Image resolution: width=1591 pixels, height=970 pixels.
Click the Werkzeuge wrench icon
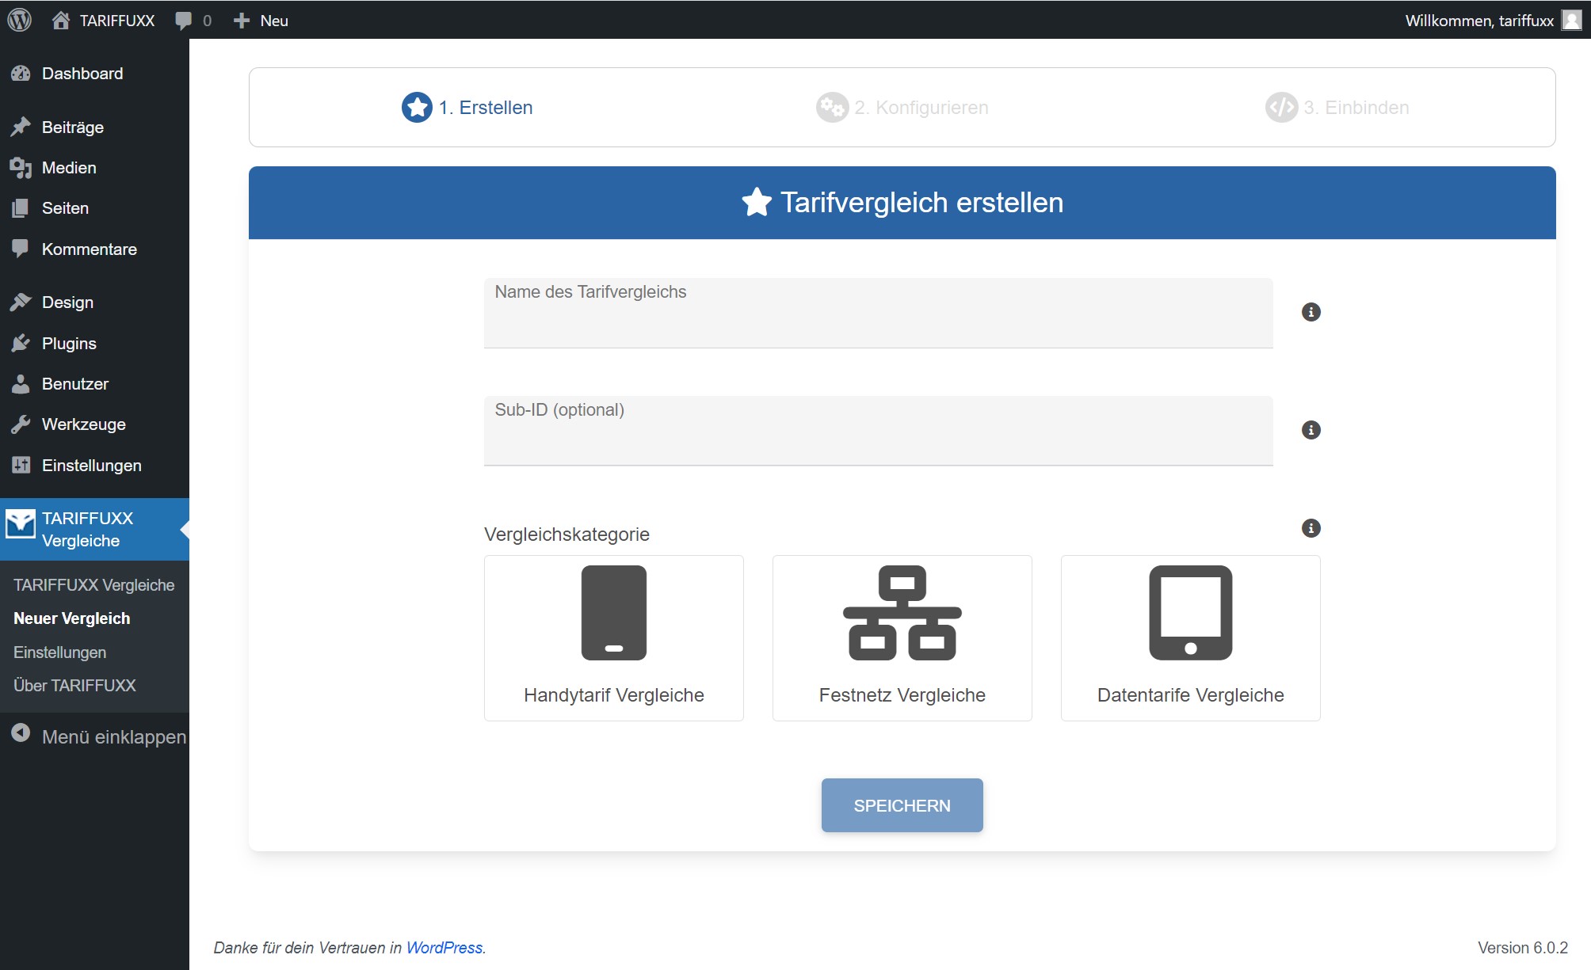[x=21, y=424]
